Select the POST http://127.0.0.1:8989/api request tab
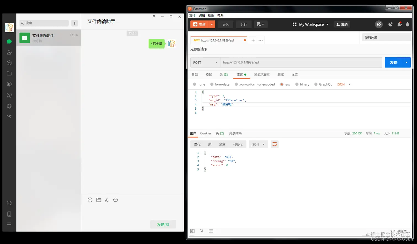 click(x=218, y=40)
